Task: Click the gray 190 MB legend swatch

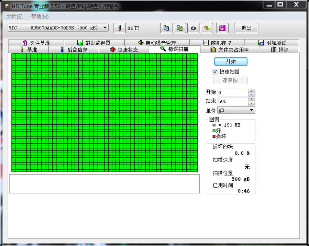Action: [x=214, y=125]
